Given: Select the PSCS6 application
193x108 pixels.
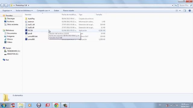Looking at the screenshot, I should pyautogui.click(x=30, y=31).
